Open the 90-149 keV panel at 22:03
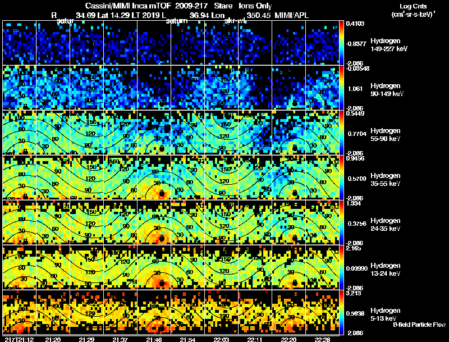Viewport: 449px width, 342px height. pyautogui.click(x=221, y=88)
